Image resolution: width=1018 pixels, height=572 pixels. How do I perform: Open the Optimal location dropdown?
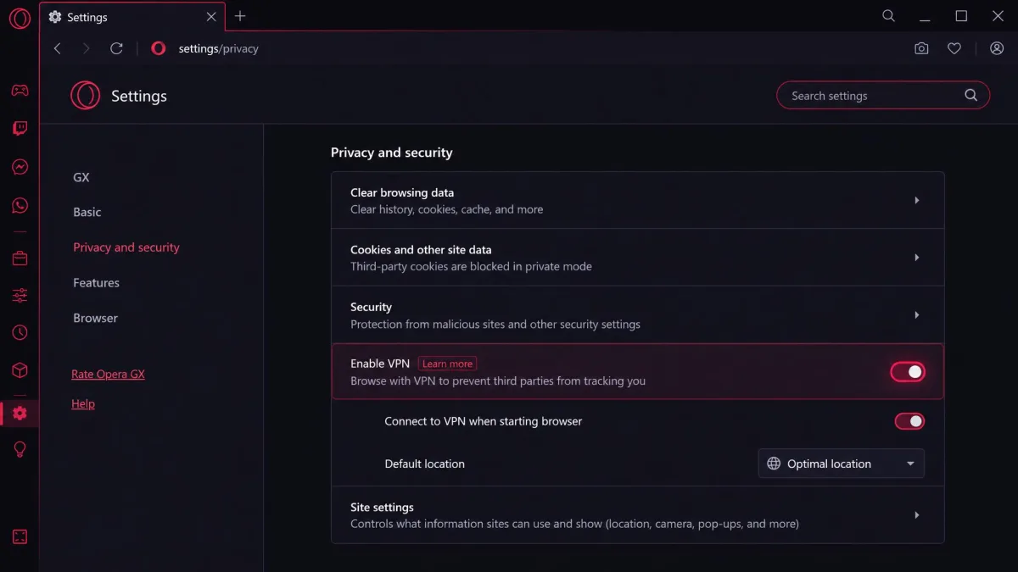(841, 464)
